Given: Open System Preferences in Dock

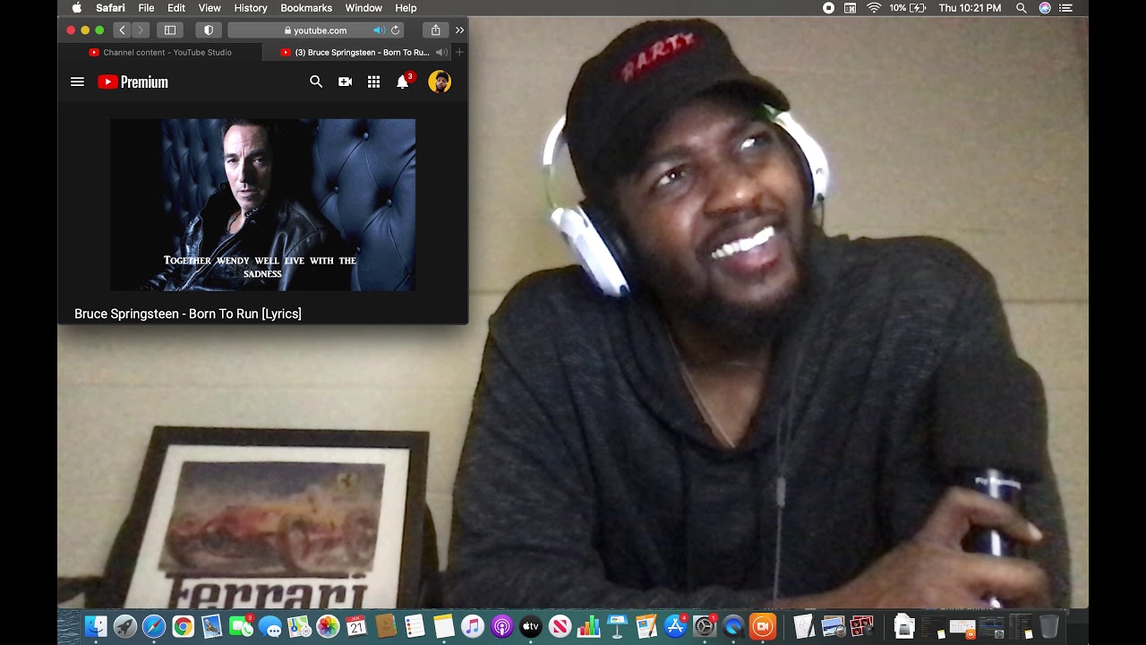Looking at the screenshot, I should coord(705,627).
